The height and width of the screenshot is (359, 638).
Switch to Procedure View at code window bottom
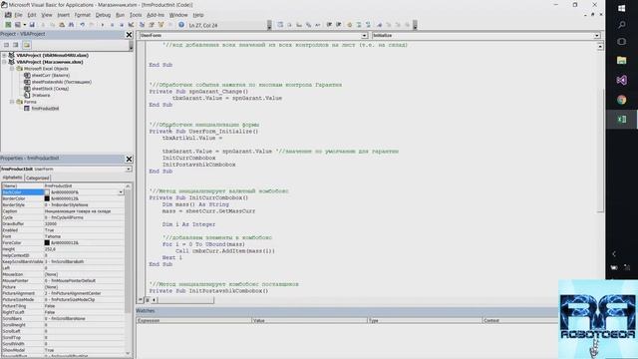[x=141, y=300]
